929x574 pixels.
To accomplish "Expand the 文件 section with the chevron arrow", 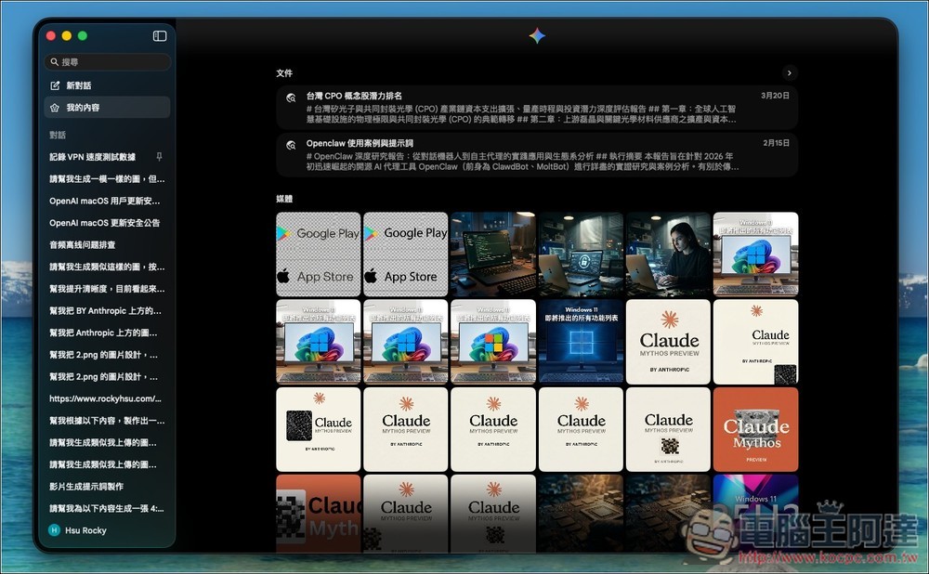I will click(x=789, y=72).
